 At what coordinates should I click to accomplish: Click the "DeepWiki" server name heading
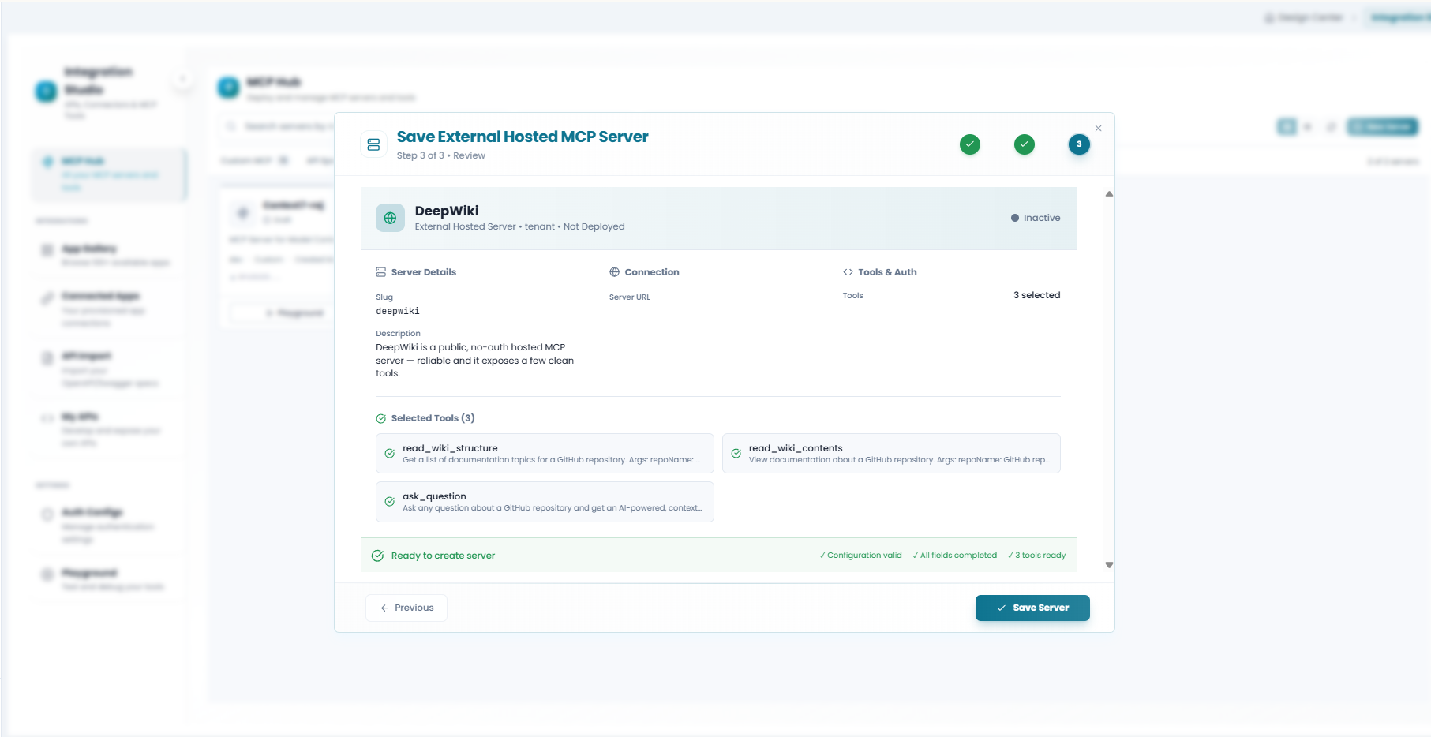pos(447,211)
